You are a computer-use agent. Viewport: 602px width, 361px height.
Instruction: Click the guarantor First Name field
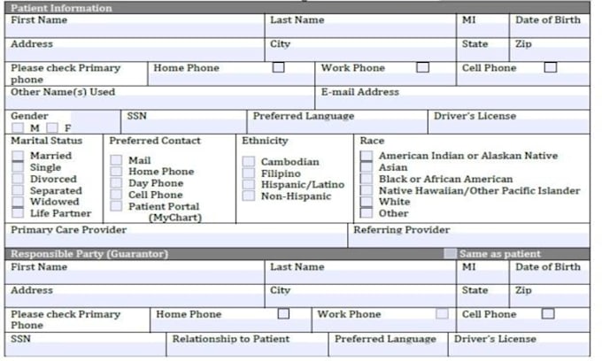coord(135,273)
